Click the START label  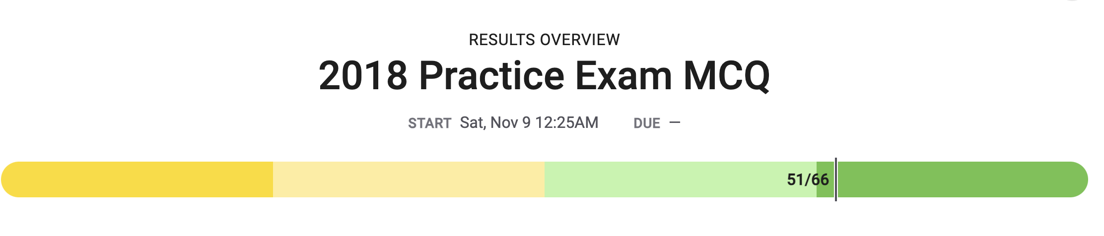[429, 123]
